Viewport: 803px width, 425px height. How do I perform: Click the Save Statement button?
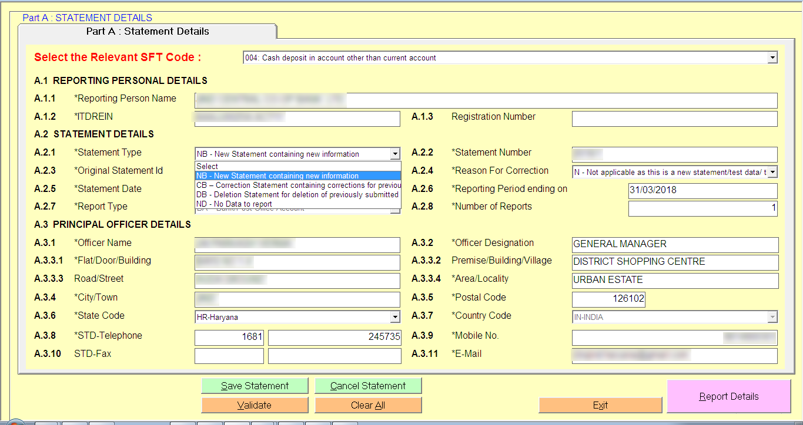point(255,386)
